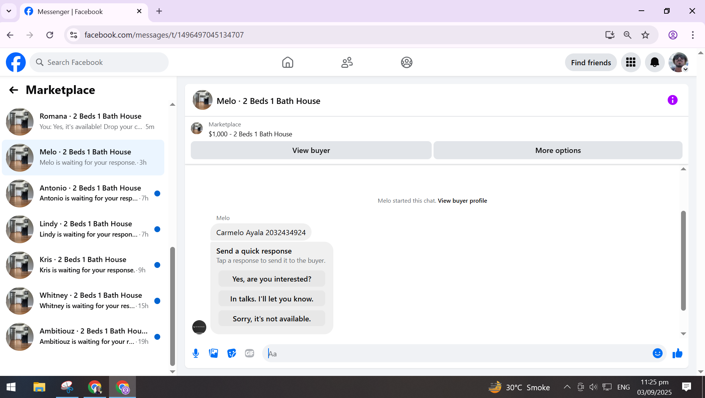705x398 pixels.
Task: Open the Windows Start menu
Action: 11,387
